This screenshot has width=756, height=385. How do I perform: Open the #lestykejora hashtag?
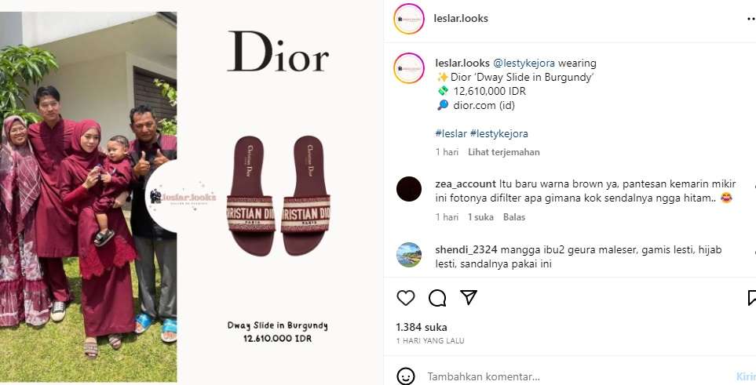(499, 133)
